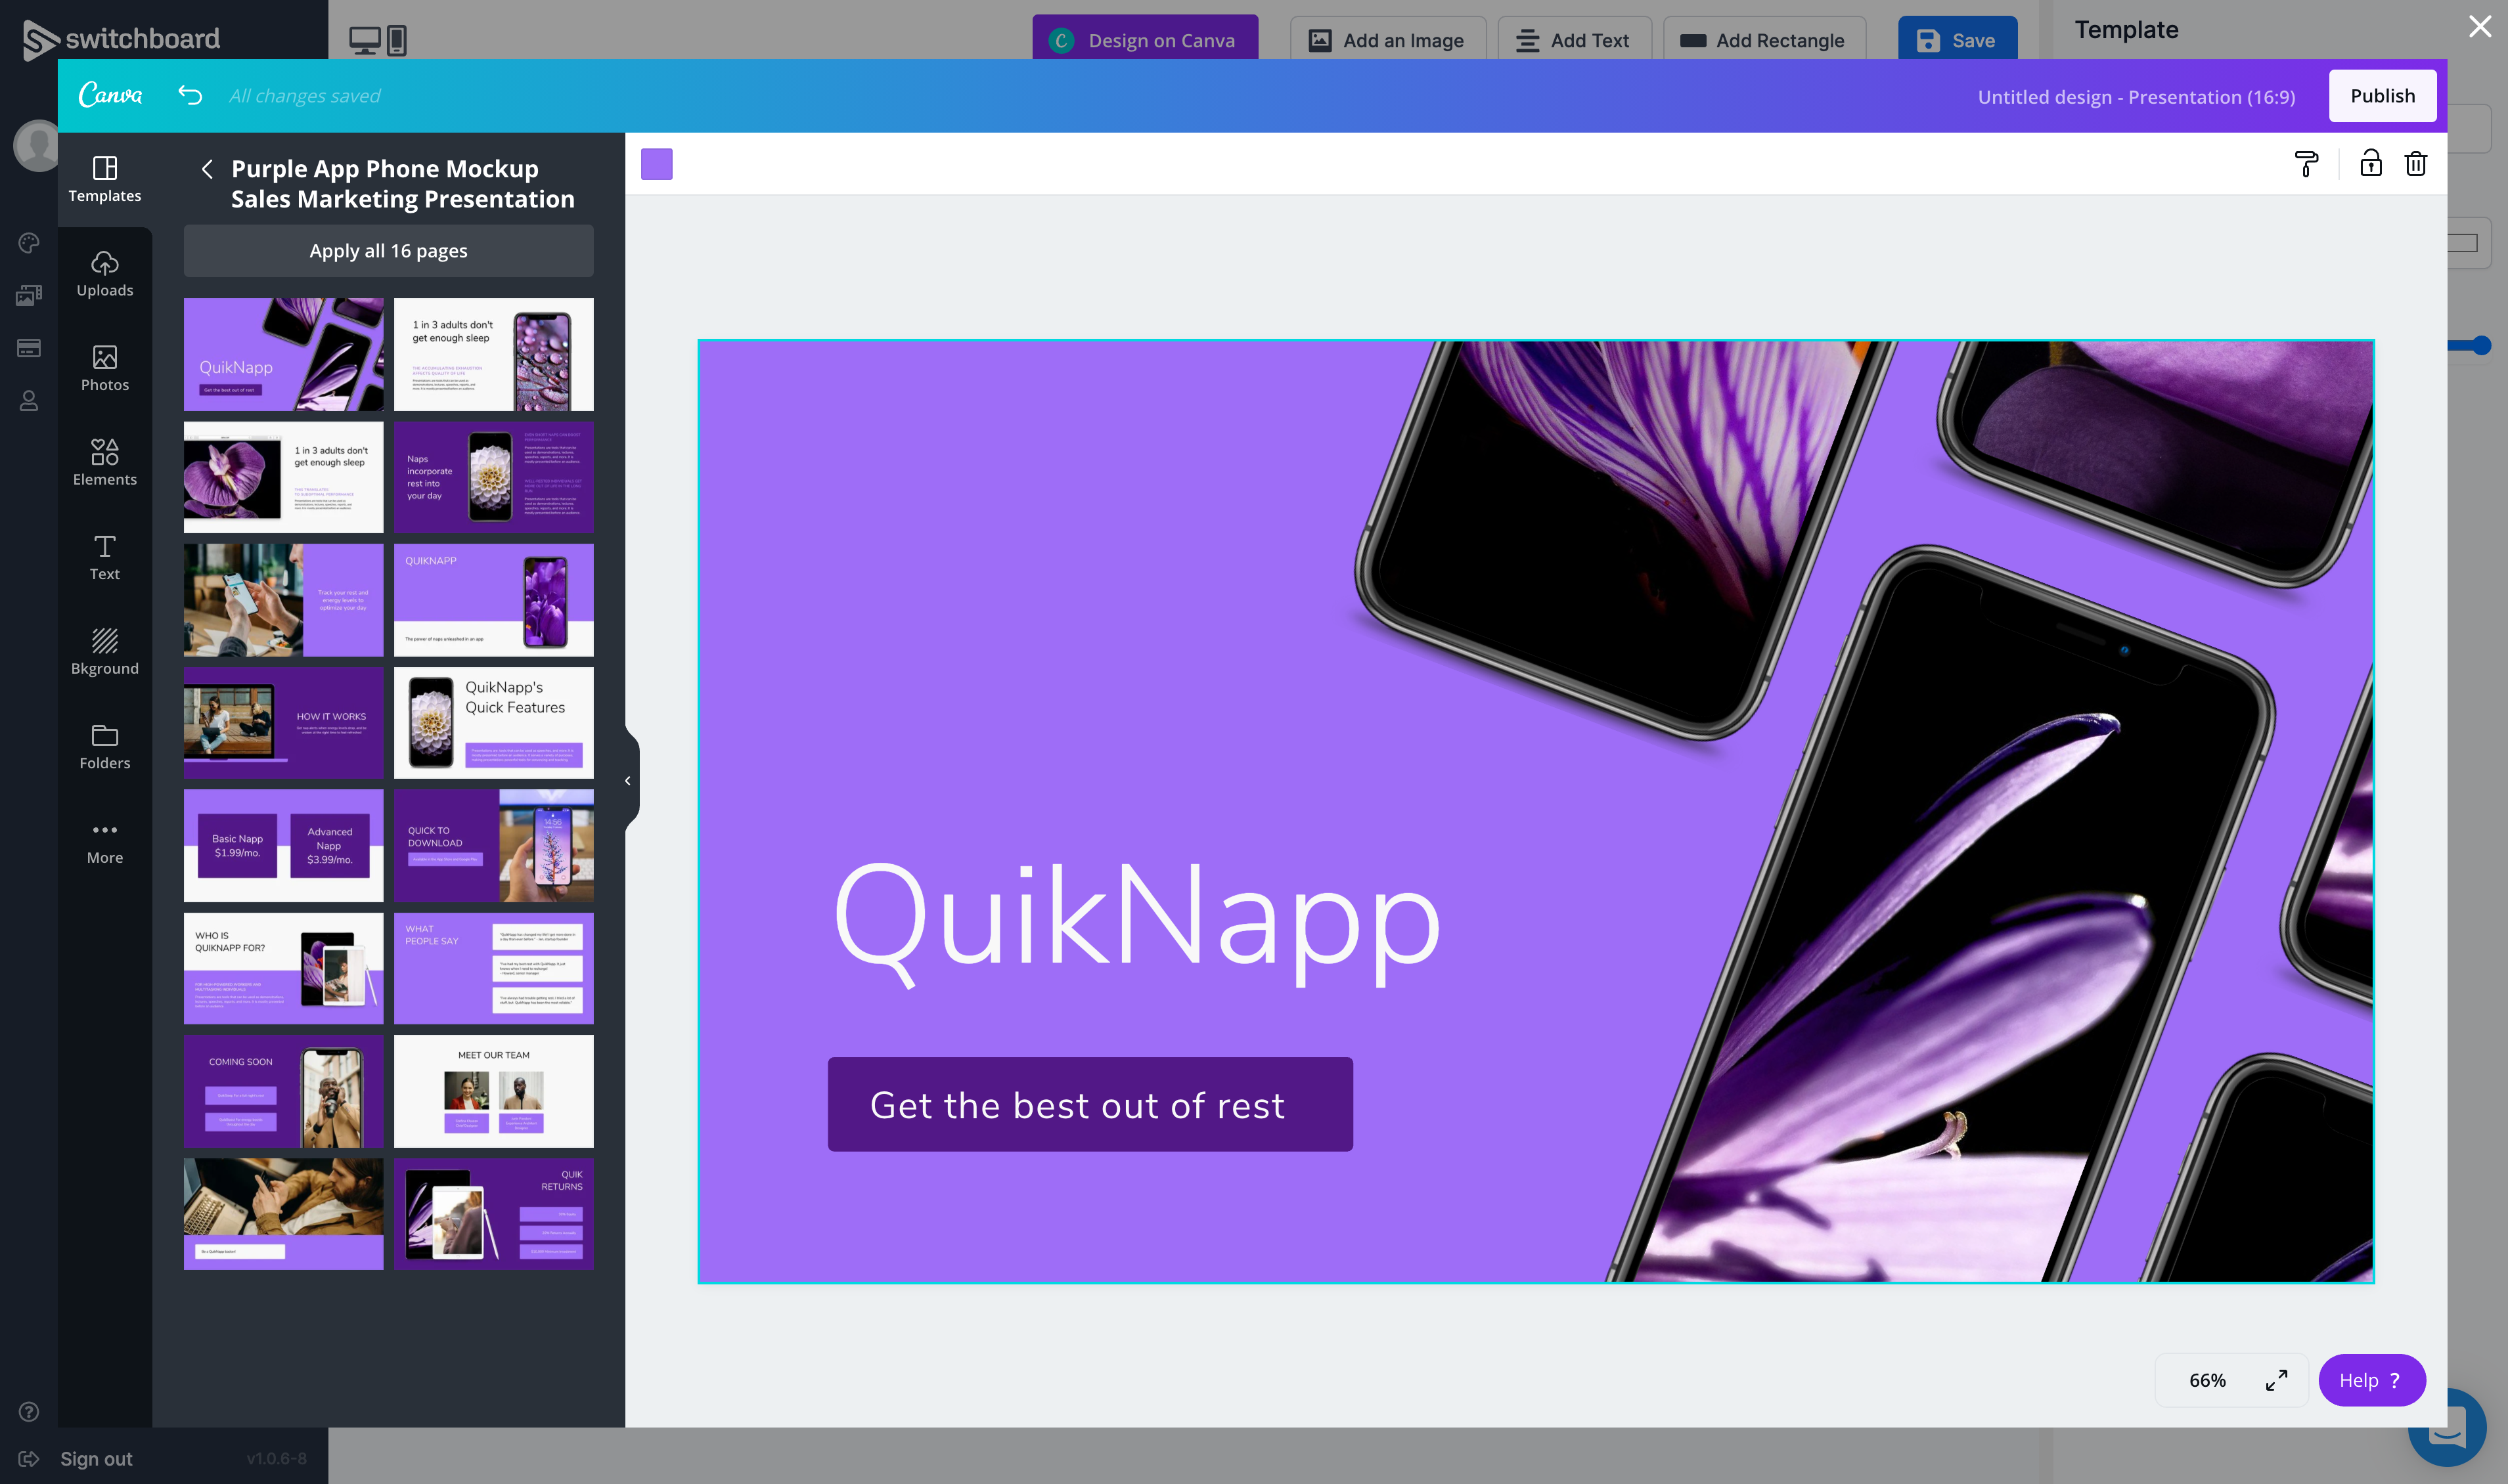Delete the selected element with trash icon

2415,163
